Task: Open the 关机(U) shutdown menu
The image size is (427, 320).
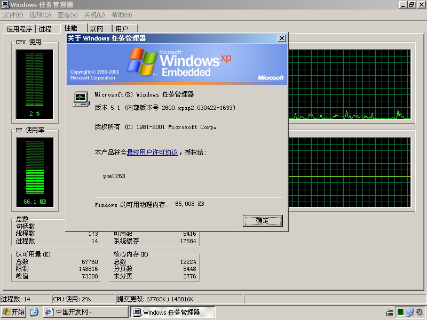Action: coord(94,15)
